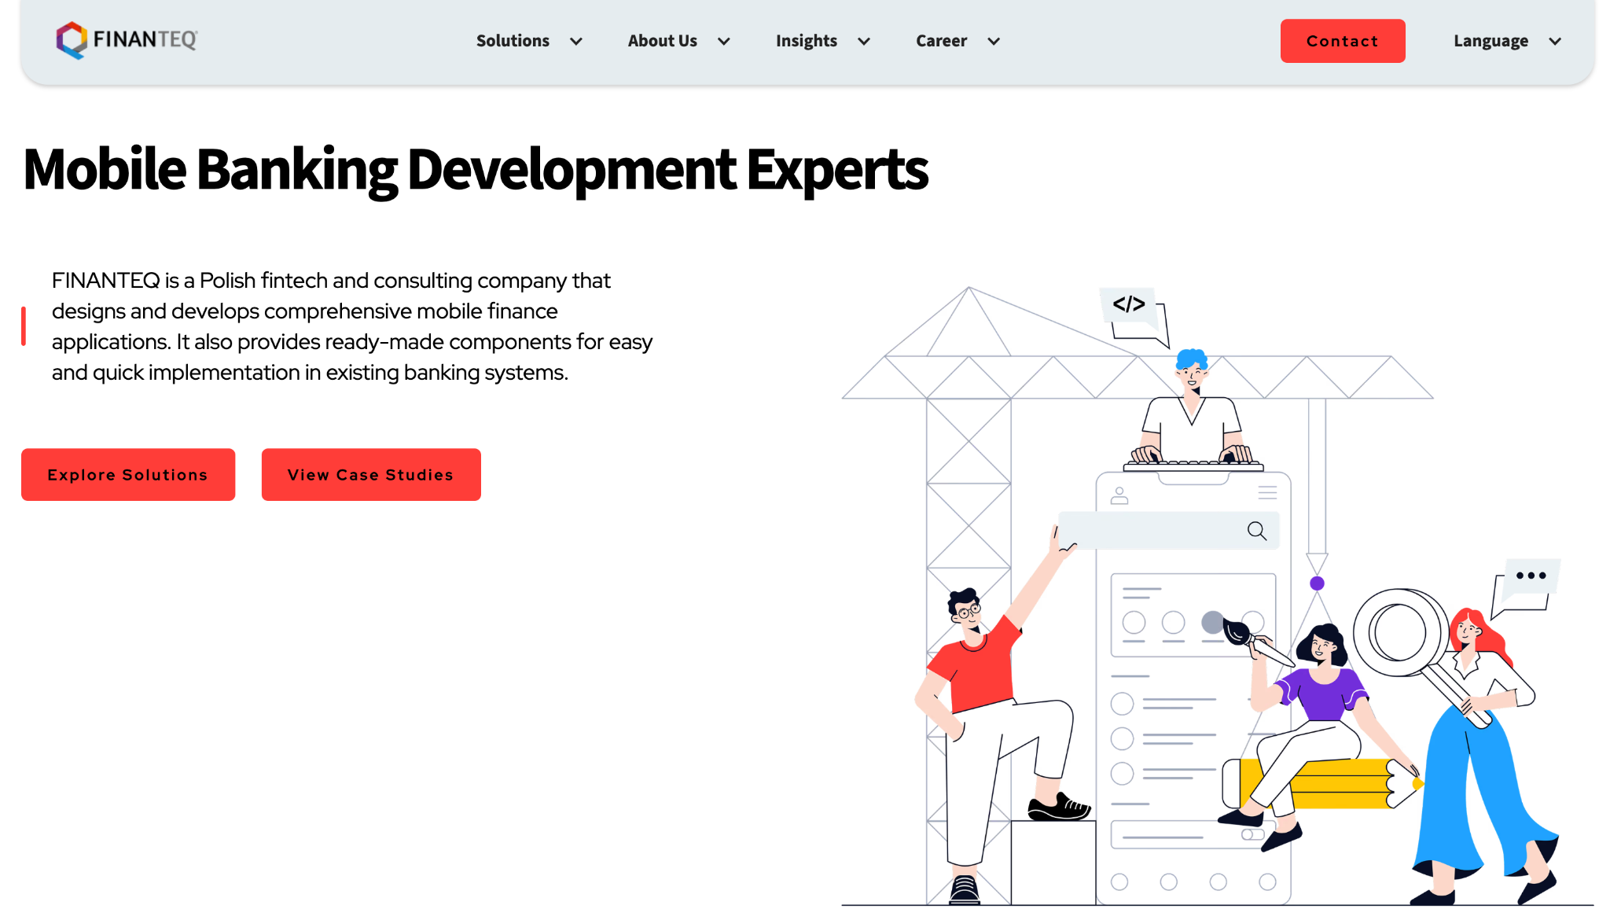Click the team building app illustration
The height and width of the screenshot is (920, 1610).
point(1217,595)
